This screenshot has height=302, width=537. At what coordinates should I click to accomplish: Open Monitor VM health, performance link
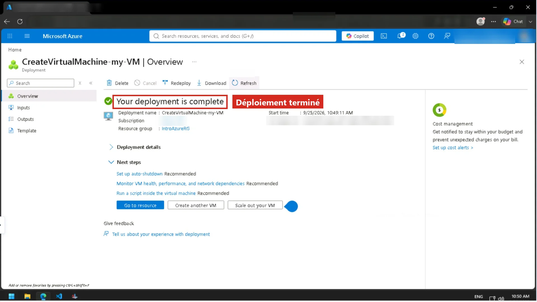[180, 184]
